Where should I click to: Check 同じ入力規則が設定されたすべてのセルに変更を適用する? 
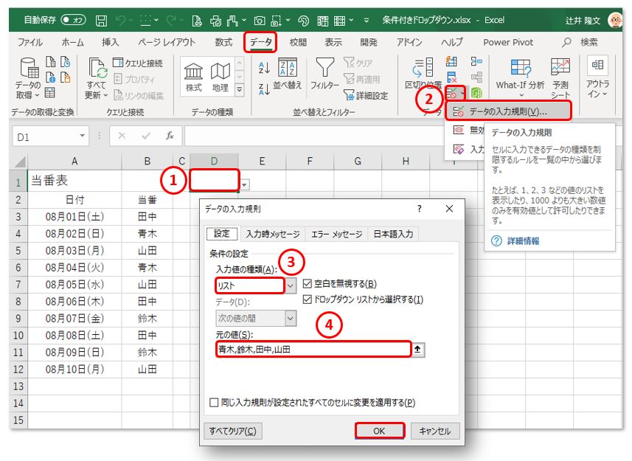point(214,402)
